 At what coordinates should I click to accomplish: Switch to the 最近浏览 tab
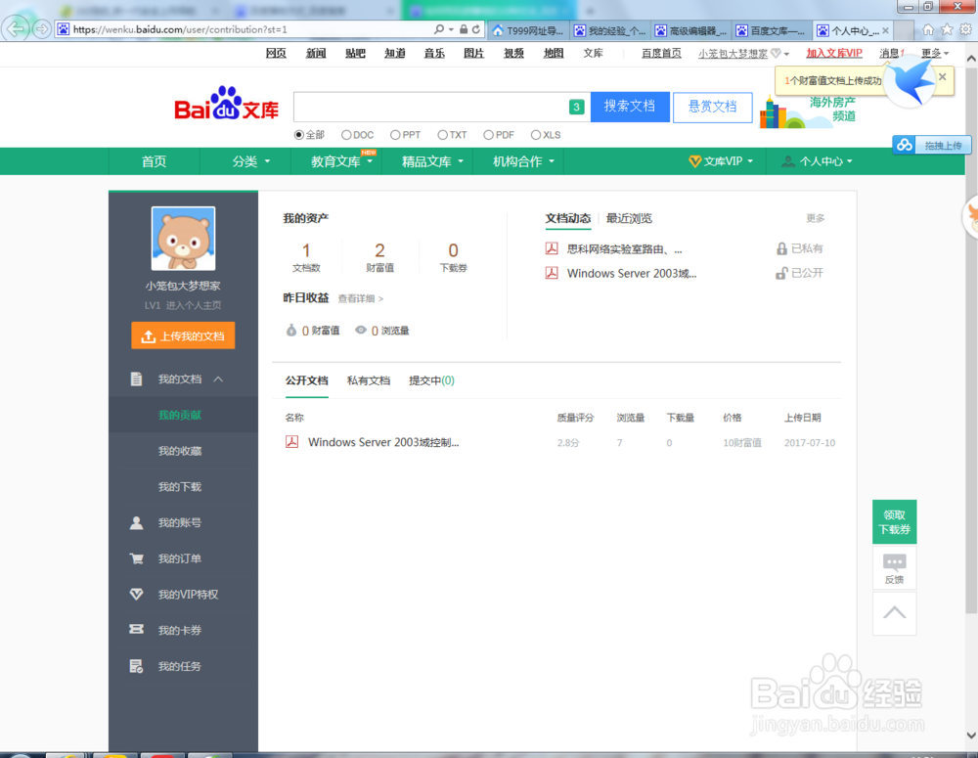tap(629, 218)
